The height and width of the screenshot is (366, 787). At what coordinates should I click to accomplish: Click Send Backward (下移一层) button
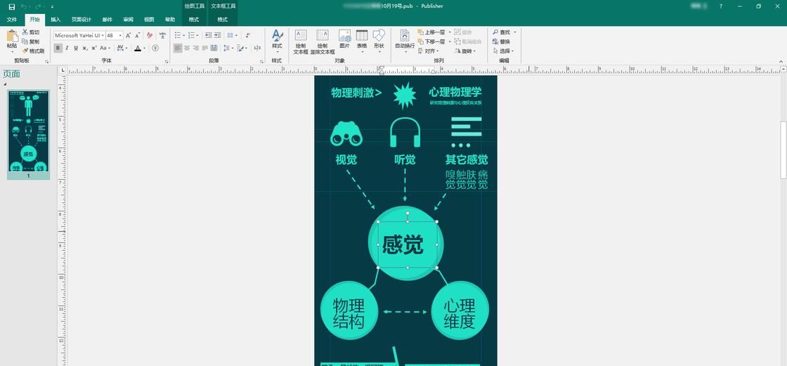point(431,41)
